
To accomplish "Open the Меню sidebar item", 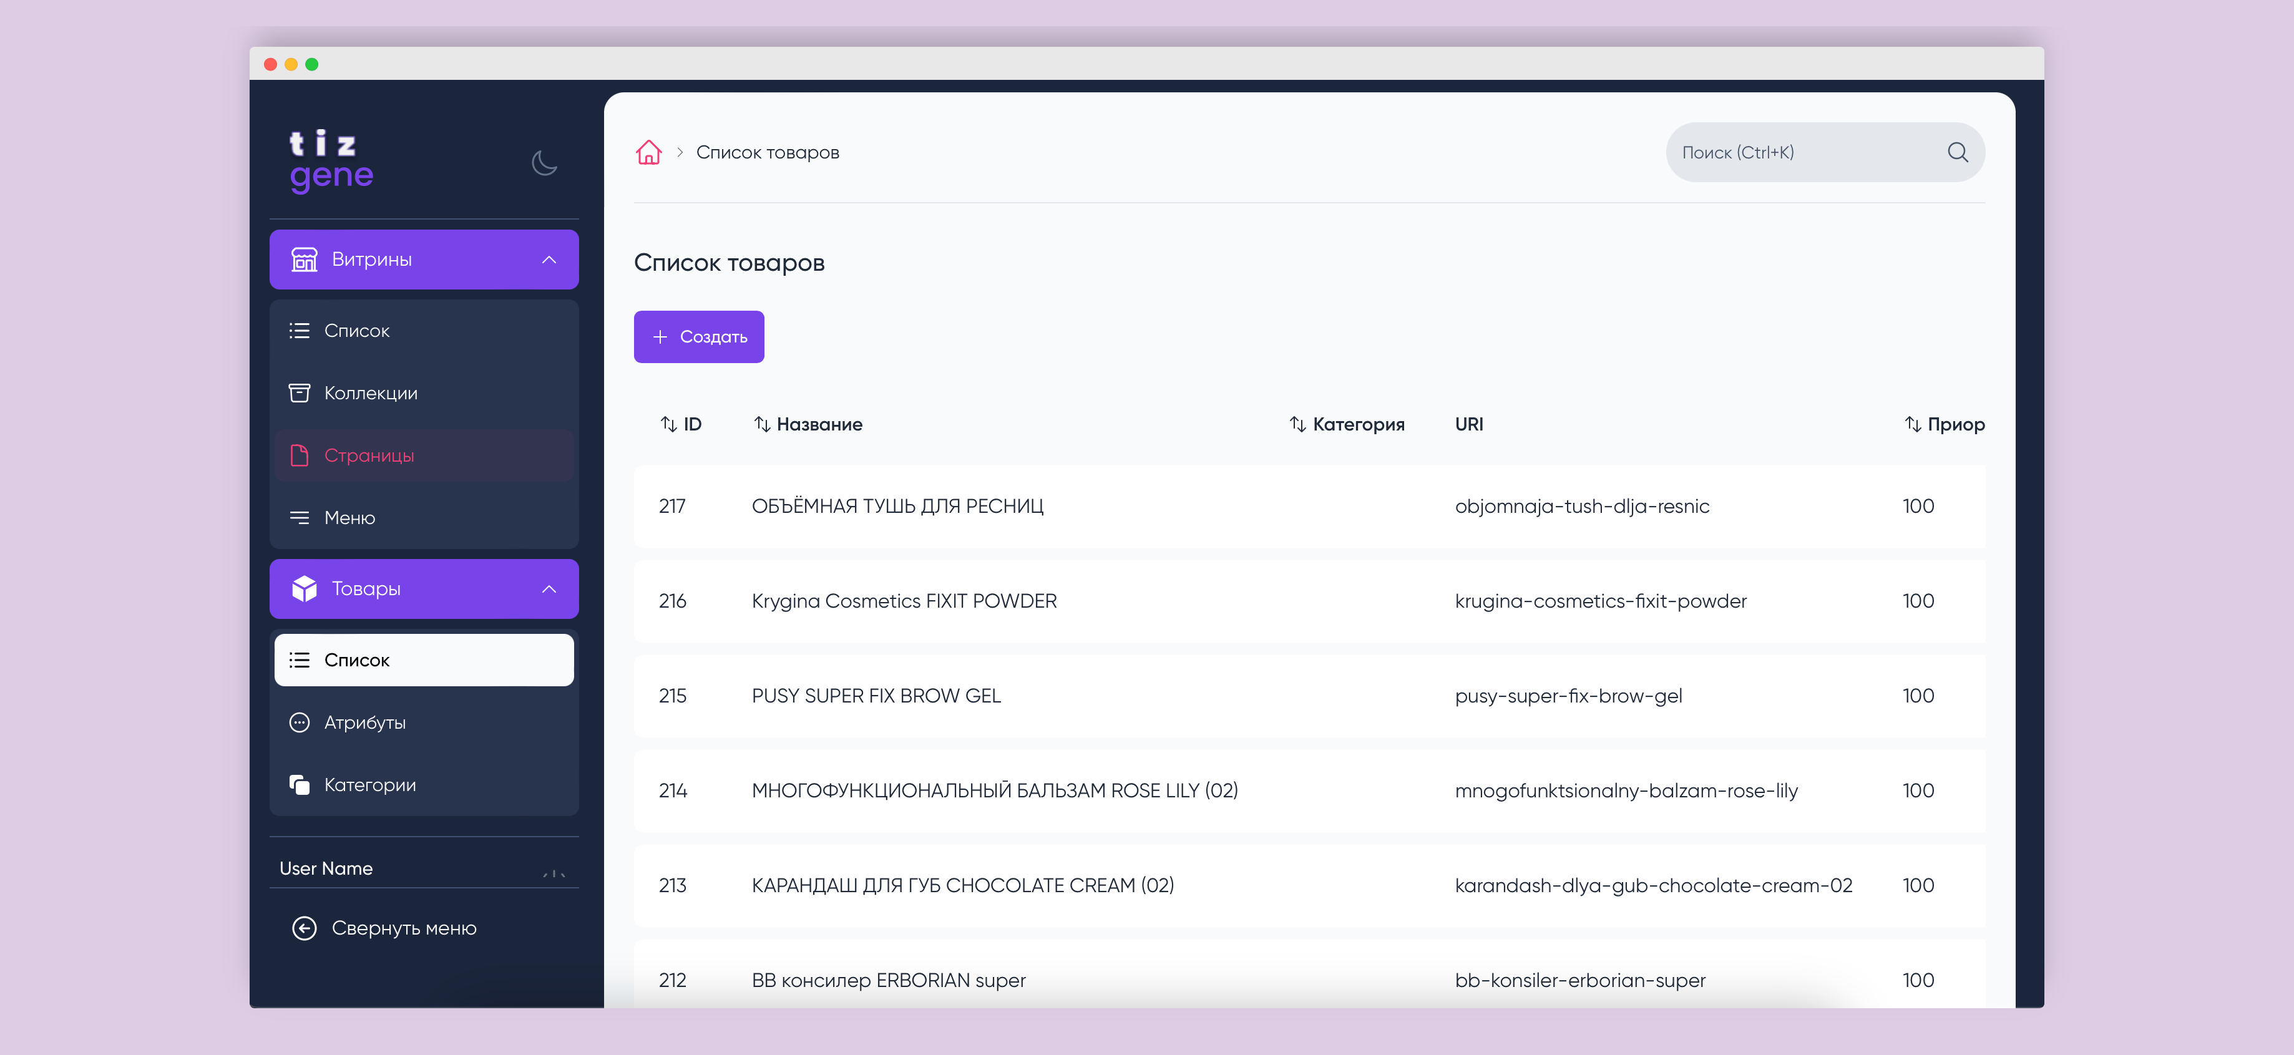I will pos(424,517).
